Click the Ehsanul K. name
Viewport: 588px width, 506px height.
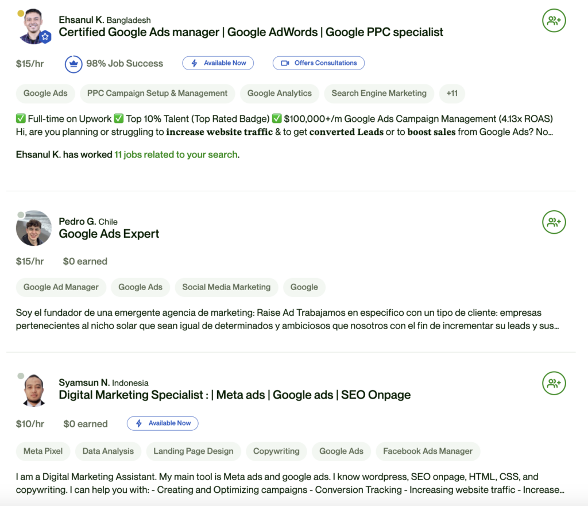pyautogui.click(x=82, y=20)
